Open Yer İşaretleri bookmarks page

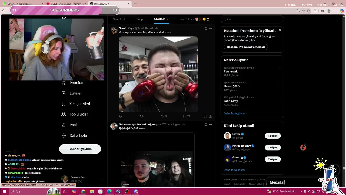(76, 104)
